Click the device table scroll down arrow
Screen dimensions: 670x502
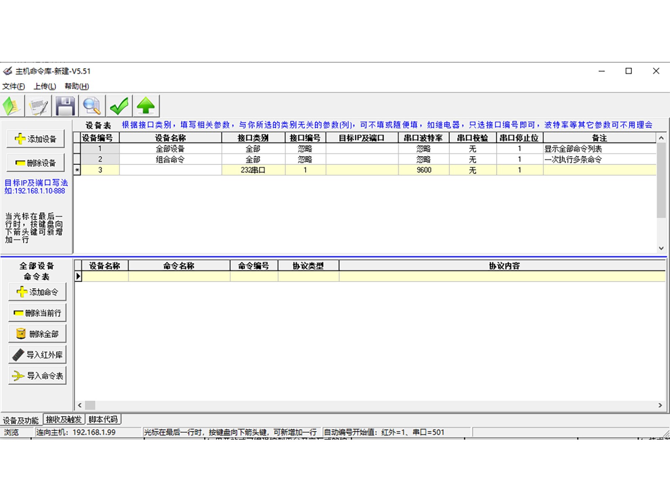[x=661, y=248]
